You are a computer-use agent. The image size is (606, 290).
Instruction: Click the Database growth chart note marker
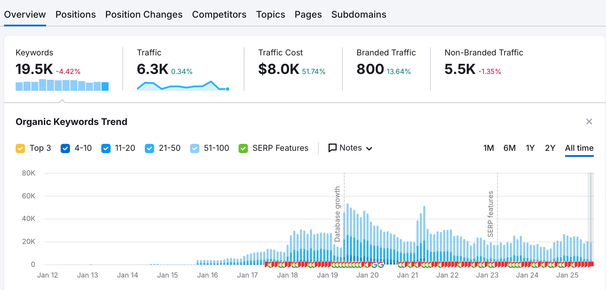coord(337,214)
